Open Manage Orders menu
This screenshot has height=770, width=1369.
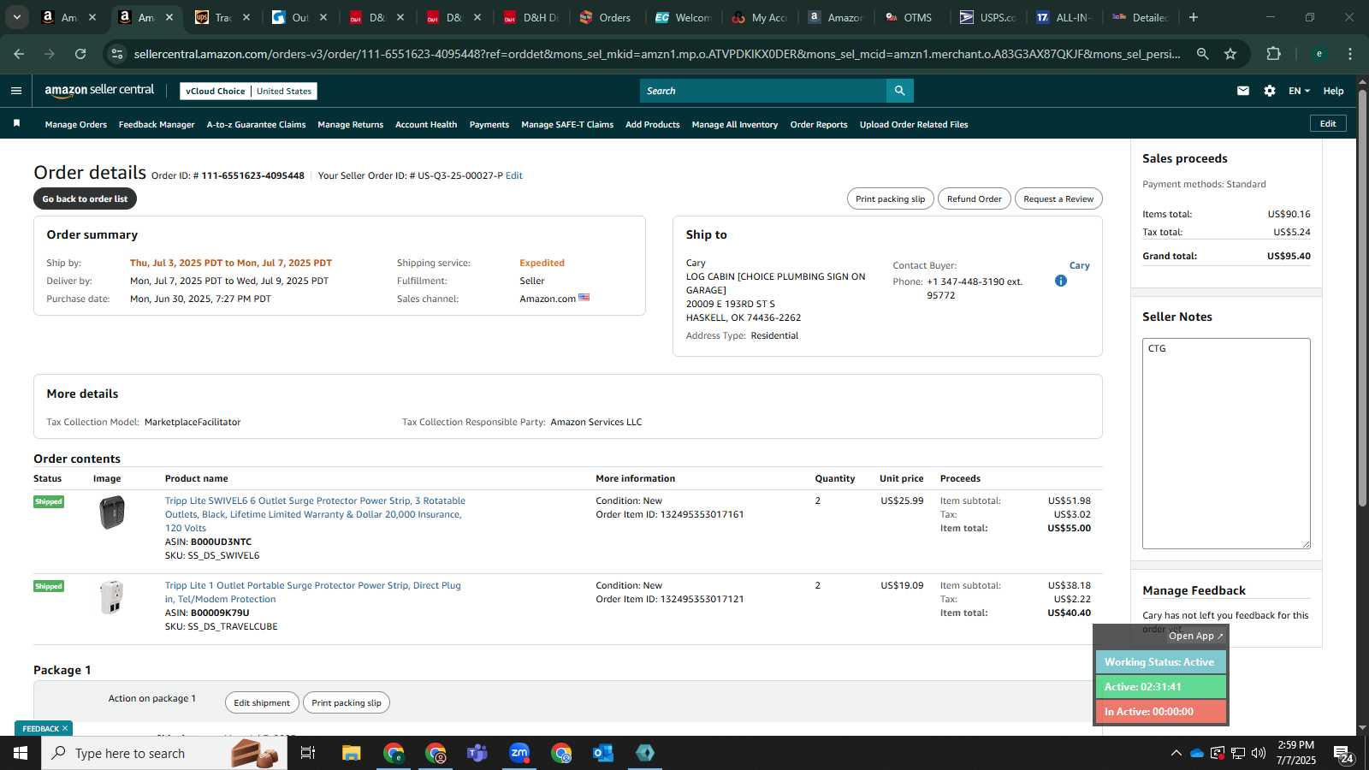pyautogui.click(x=76, y=124)
